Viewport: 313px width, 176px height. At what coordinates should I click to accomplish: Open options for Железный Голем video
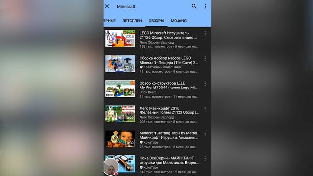pos(205,109)
